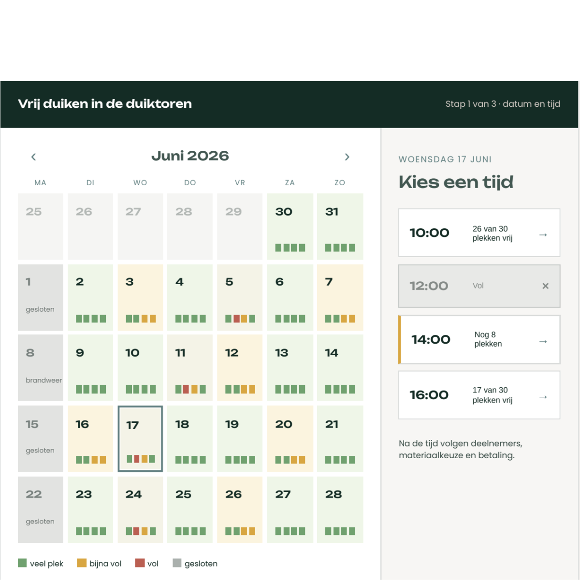Select the 10:00 time slot
580x580 pixels.
(479, 232)
